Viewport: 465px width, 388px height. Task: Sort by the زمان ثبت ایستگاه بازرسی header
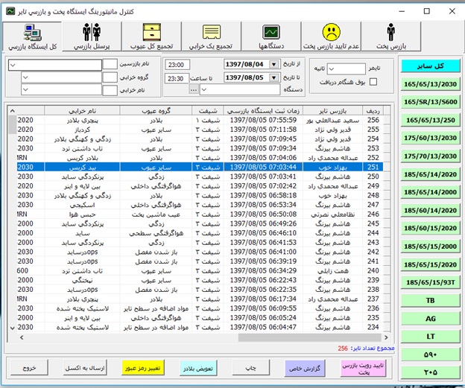(263, 111)
